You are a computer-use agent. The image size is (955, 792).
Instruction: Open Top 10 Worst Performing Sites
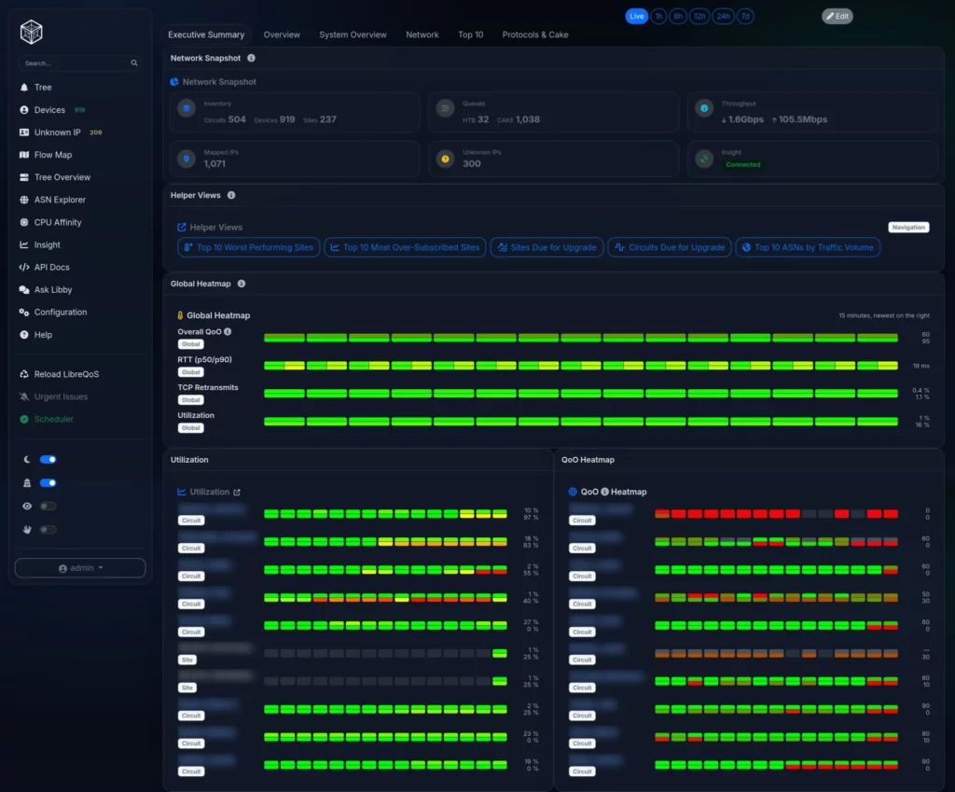[248, 247]
